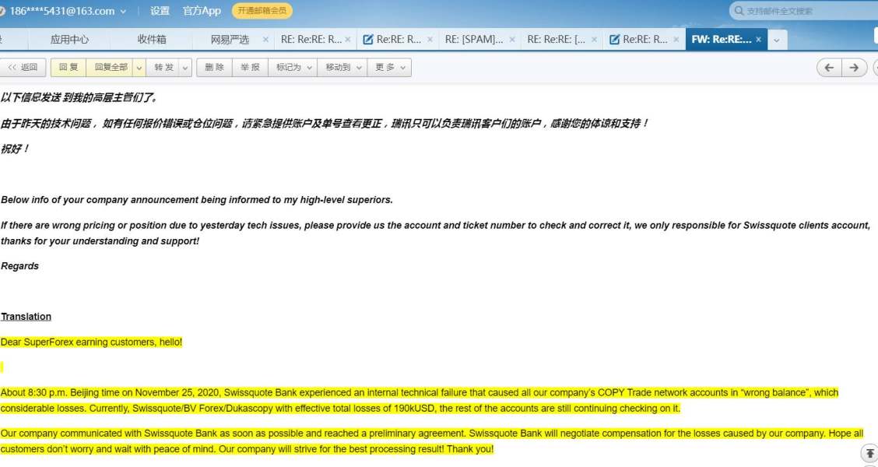Switch to the 网易严选 tab
Viewport: 878px width, 467px height.
click(230, 39)
